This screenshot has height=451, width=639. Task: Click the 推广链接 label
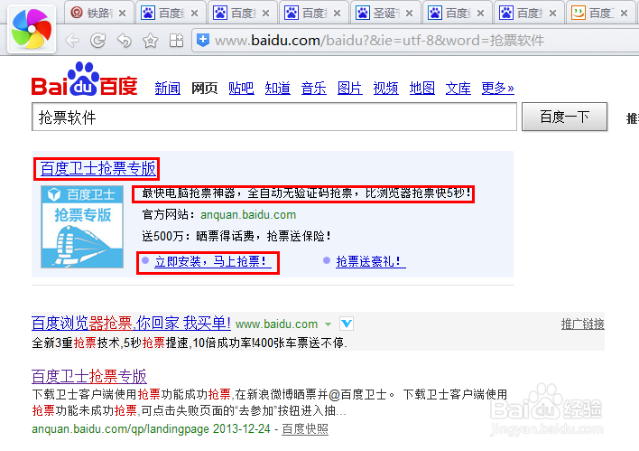[583, 324]
